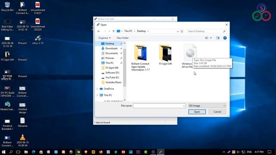The height and width of the screenshot is (155, 276).
Task: Open the Action Center notifications
Action: click(270, 152)
